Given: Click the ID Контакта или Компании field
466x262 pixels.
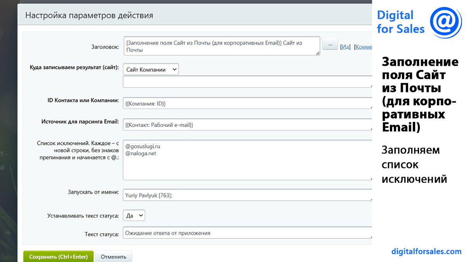Looking at the screenshot, I should (x=247, y=103).
